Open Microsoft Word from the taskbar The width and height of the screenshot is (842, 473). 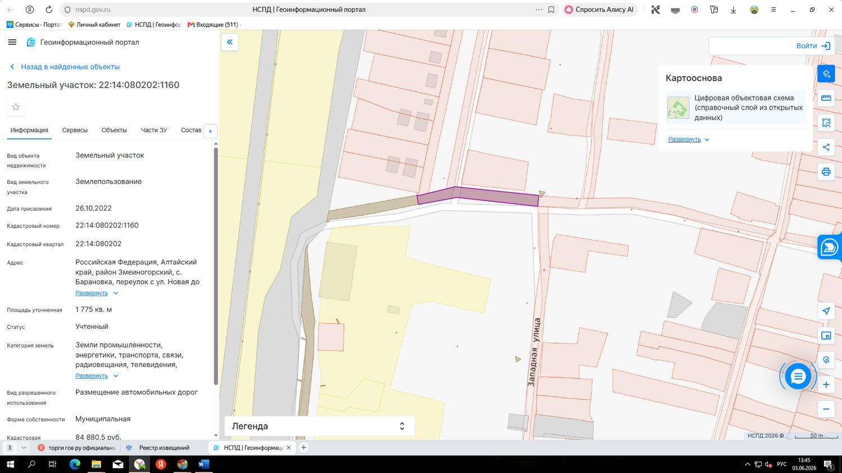click(204, 464)
